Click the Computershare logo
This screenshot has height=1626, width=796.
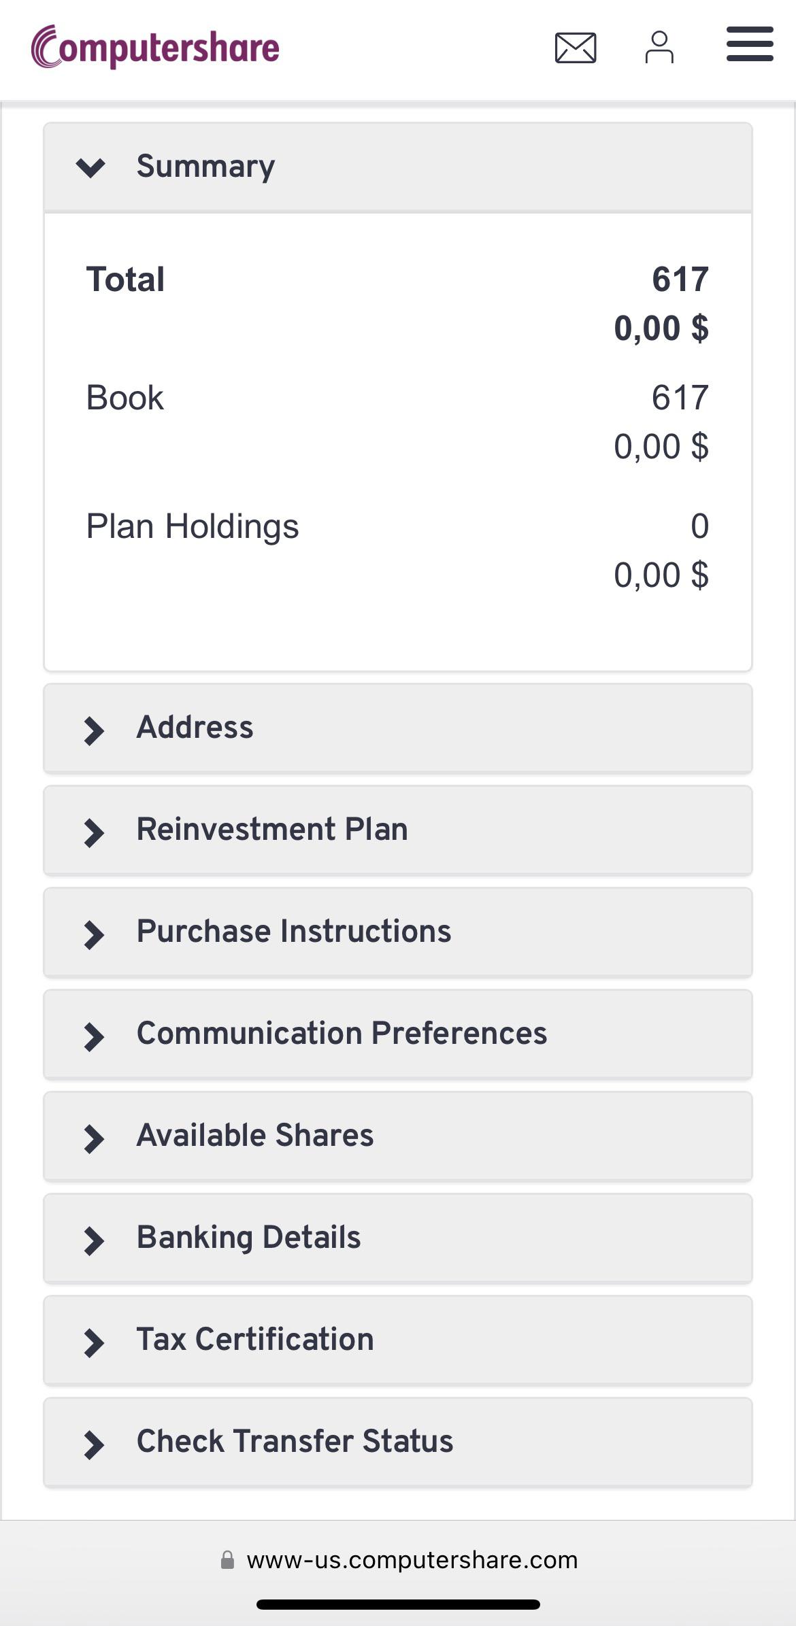click(x=155, y=48)
